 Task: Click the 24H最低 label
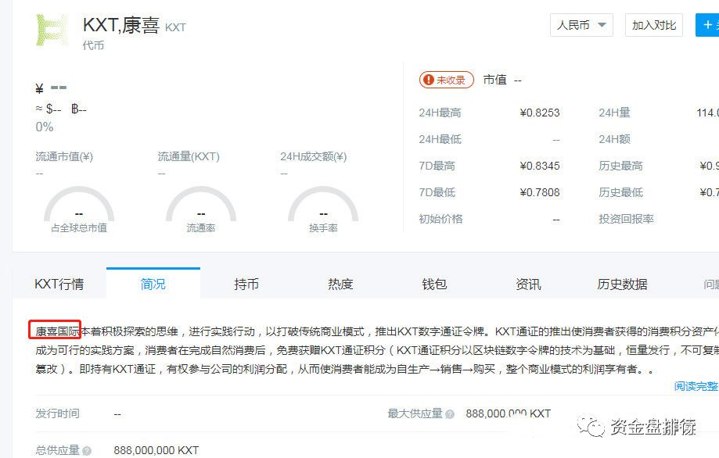coord(440,139)
